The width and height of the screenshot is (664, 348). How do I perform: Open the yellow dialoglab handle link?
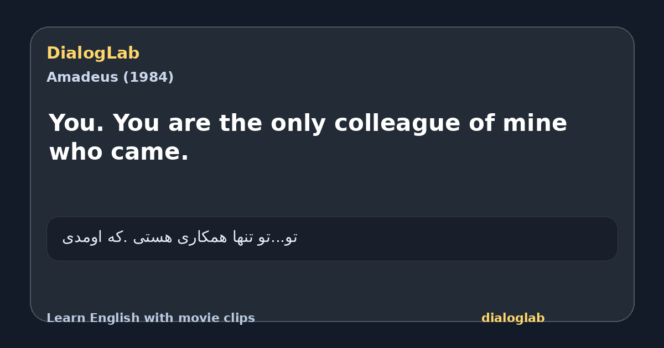tap(513, 318)
